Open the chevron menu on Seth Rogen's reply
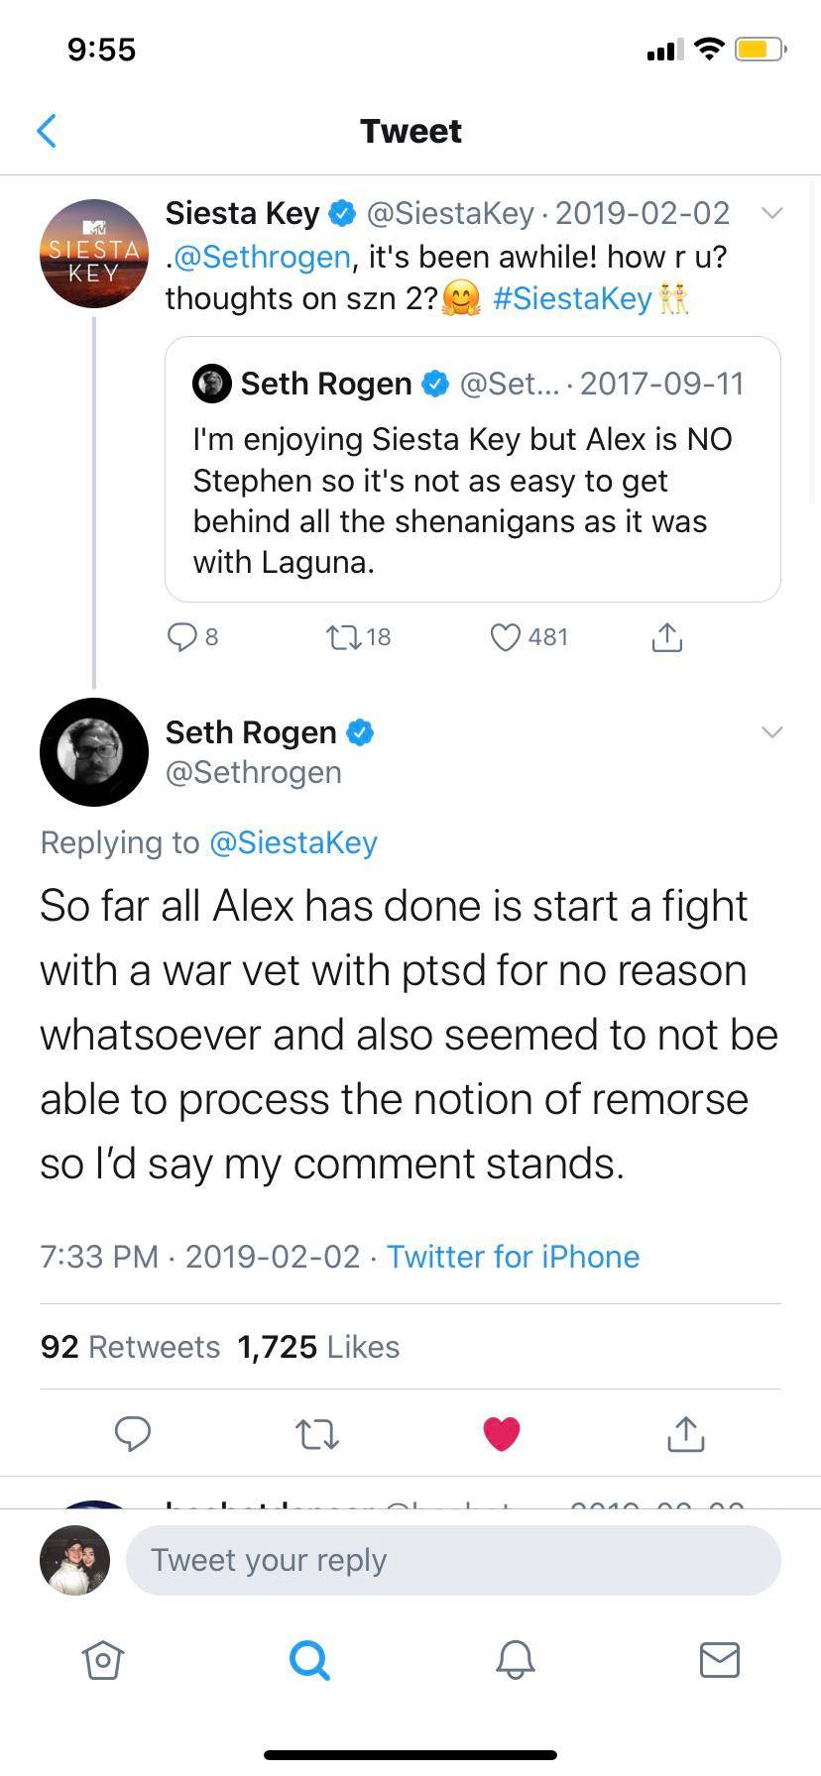This screenshot has width=821, height=1776. tap(772, 732)
